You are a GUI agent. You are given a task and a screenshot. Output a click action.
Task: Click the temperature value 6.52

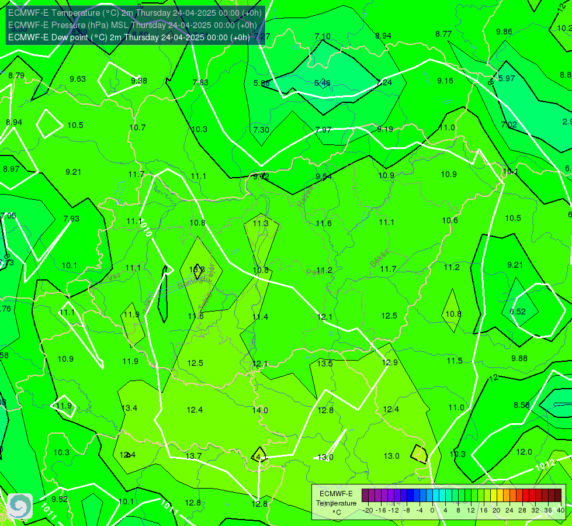[518, 312]
